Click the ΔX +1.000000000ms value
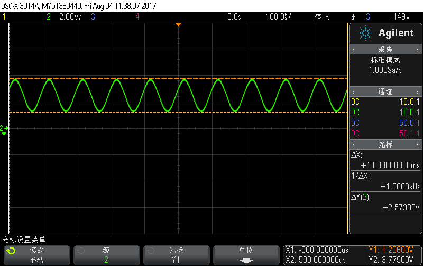 click(x=390, y=166)
